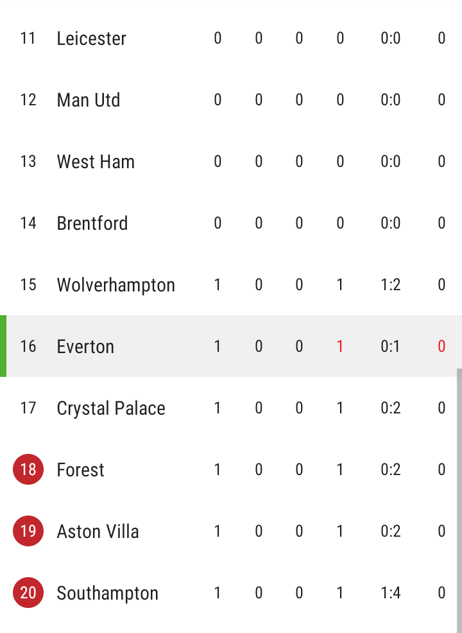462x633 pixels.
Task: Open Brentford team details
Action: tap(231, 223)
